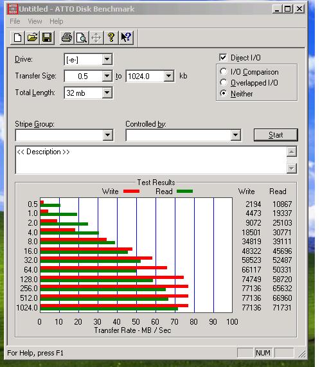Print the benchmark results
This screenshot has width=329, height=367.
pyautogui.click(x=67, y=37)
